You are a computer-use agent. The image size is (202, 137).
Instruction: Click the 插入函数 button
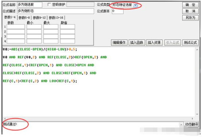tap(137, 43)
